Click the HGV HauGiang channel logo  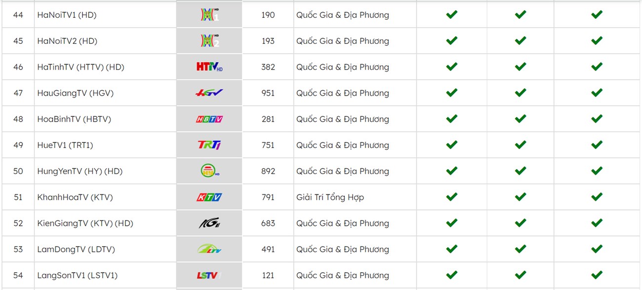pos(209,93)
